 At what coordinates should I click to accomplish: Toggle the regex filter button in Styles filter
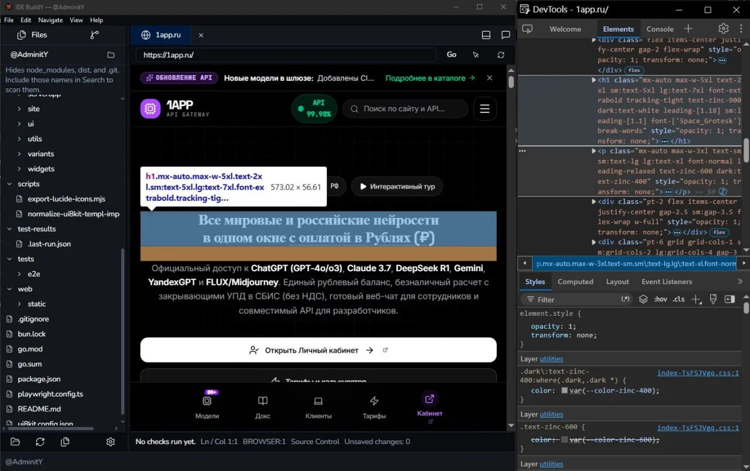pyautogui.click(x=626, y=299)
